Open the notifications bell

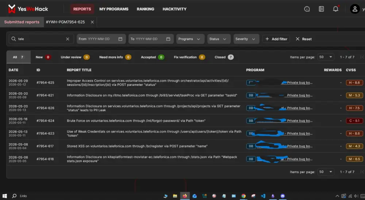[335, 9]
